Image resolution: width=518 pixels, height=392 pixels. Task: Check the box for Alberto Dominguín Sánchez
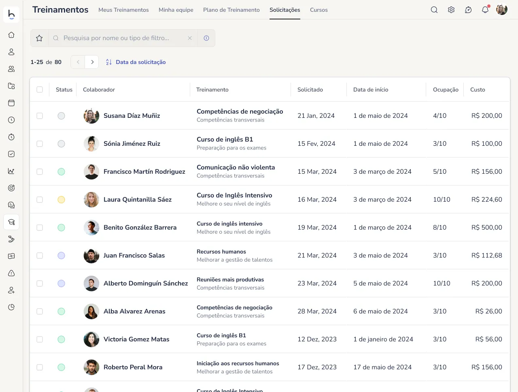click(x=40, y=283)
